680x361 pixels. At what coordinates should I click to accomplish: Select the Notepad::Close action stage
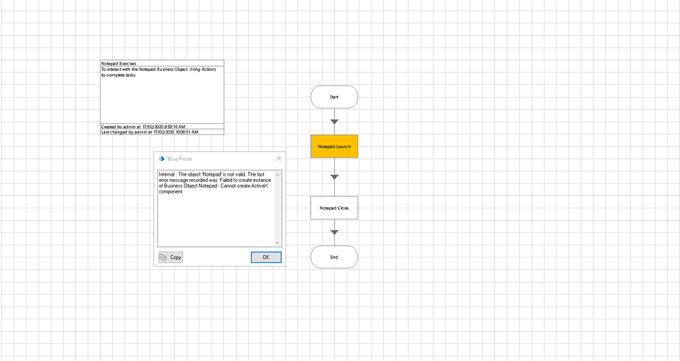[334, 208]
